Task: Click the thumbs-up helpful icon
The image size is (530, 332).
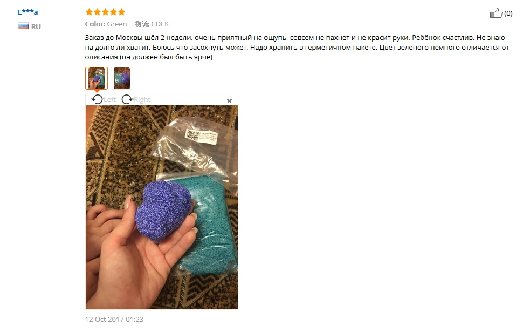Action: pos(496,13)
